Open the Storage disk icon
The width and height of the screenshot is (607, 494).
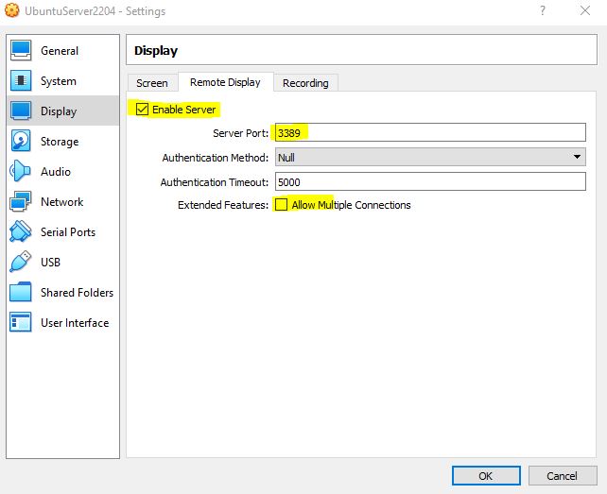[21, 141]
